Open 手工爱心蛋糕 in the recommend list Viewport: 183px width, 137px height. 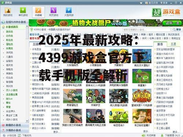[x=163, y=128]
